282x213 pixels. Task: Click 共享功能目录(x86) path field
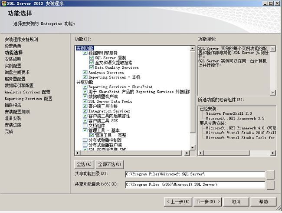[195, 185]
